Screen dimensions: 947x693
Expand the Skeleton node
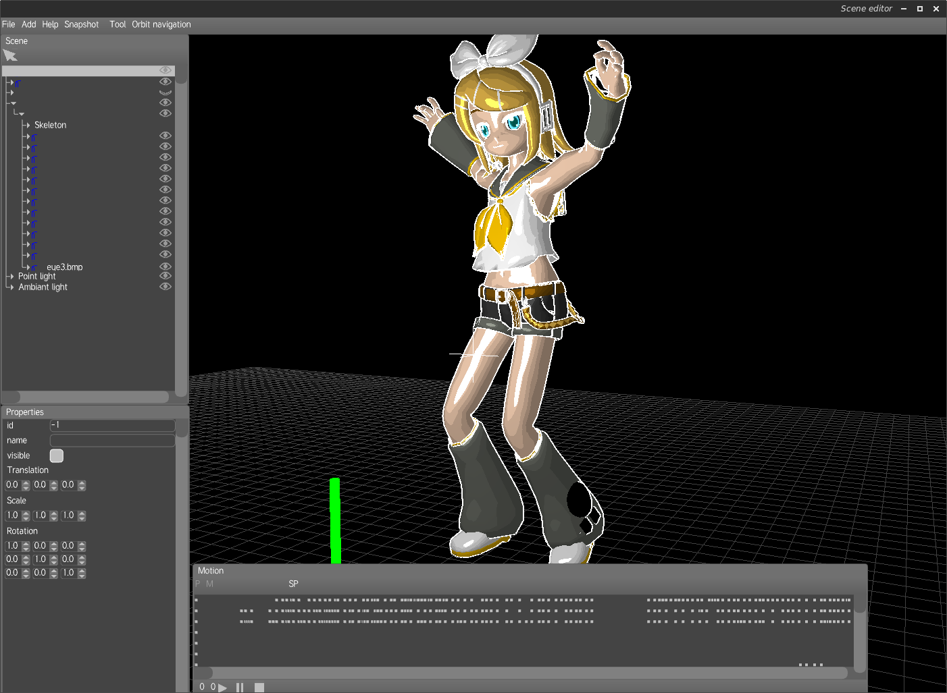point(28,125)
